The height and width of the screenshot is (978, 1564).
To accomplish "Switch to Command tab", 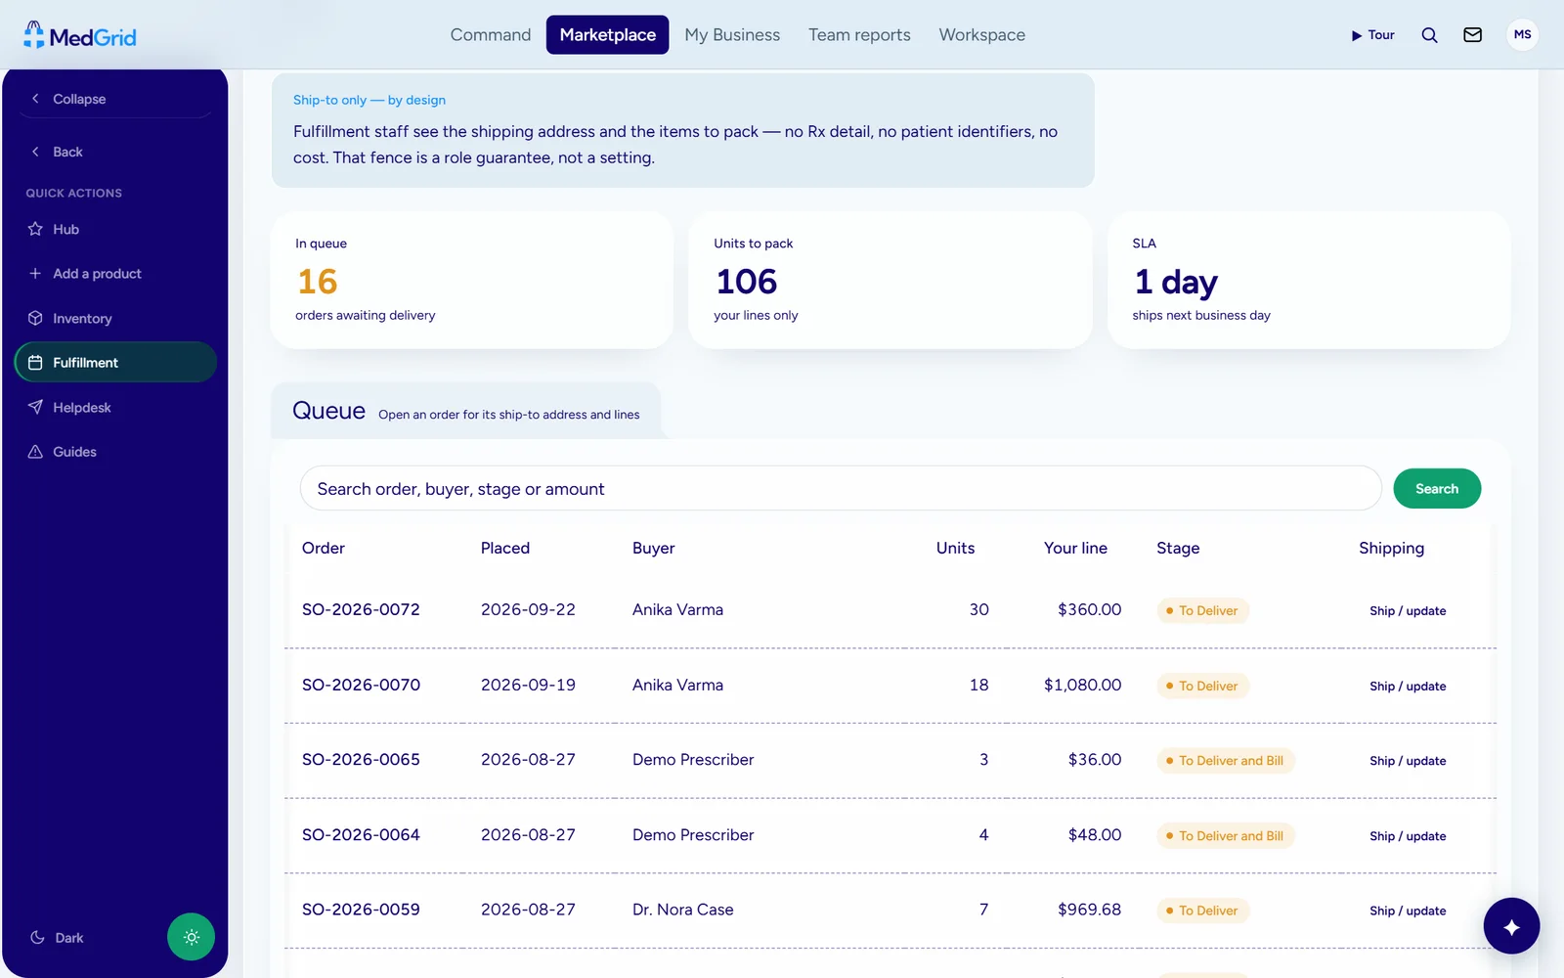I will point(491,35).
